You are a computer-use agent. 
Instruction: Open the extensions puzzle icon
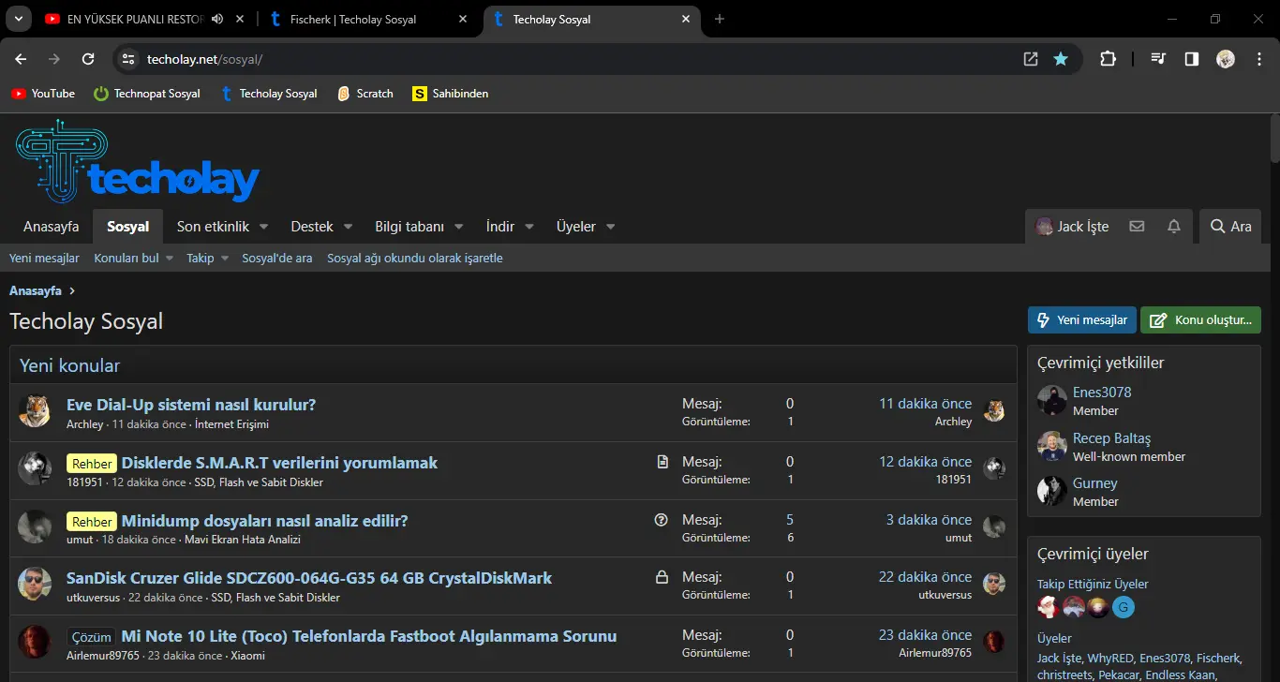pyautogui.click(x=1108, y=59)
